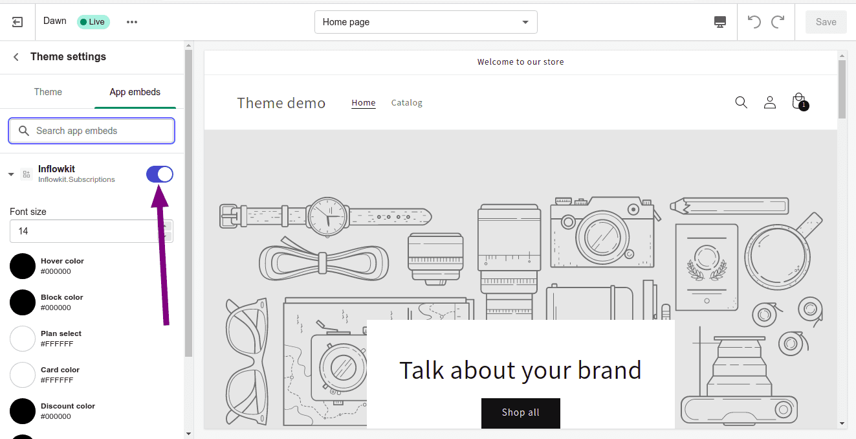Open the three-dots more actions menu

[132, 22]
